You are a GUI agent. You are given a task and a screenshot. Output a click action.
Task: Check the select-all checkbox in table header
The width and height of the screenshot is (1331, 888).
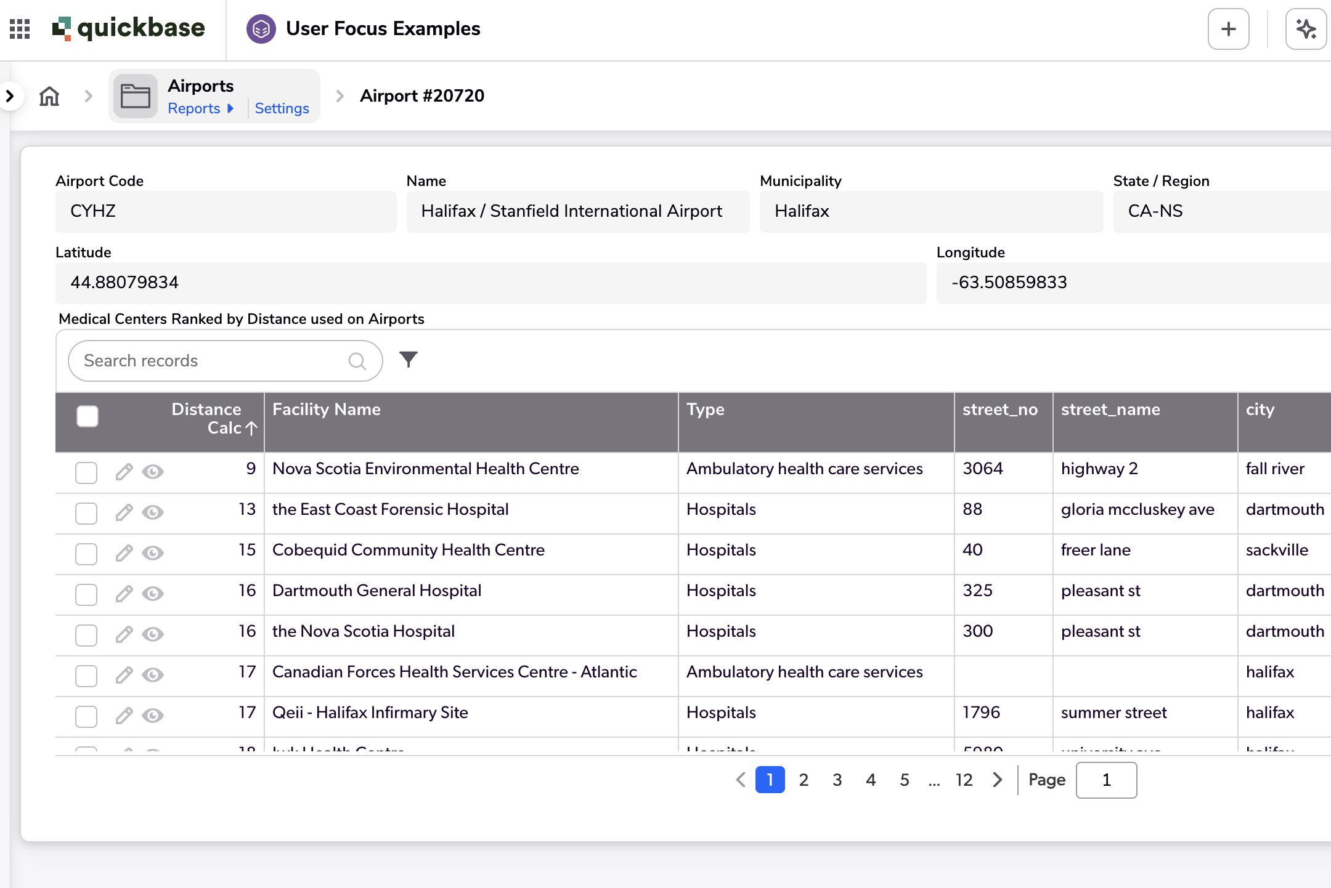(x=88, y=417)
